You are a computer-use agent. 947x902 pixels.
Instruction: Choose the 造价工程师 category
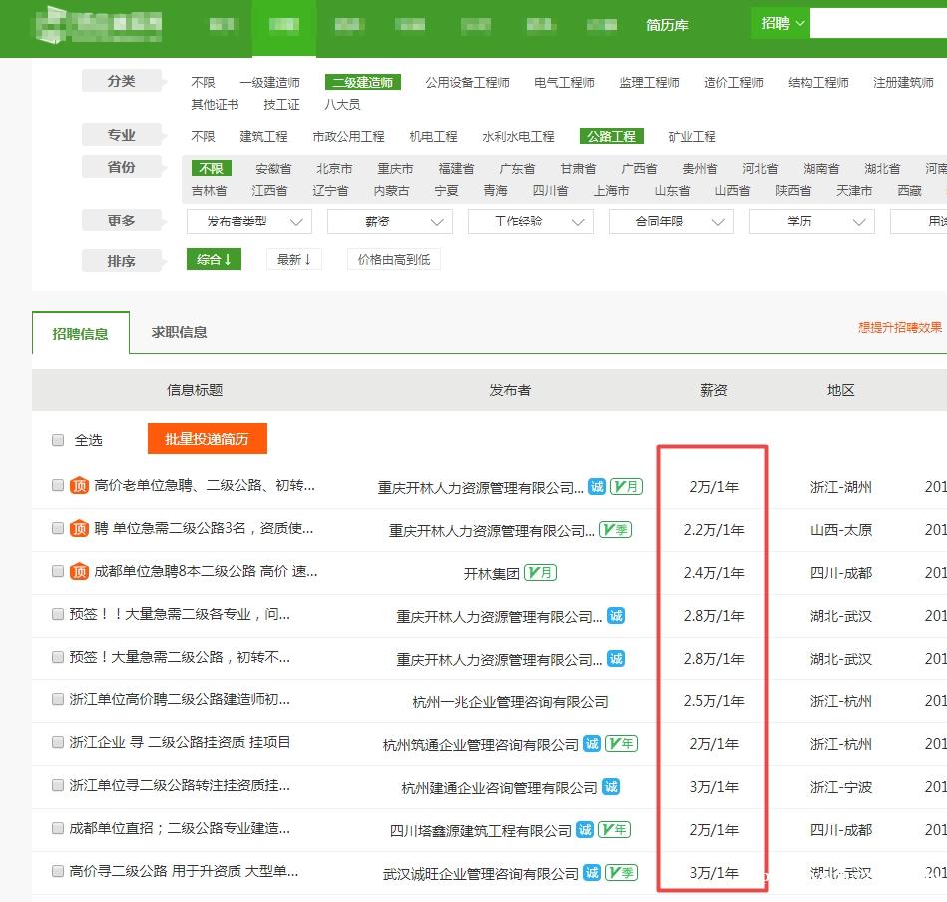pos(733,82)
